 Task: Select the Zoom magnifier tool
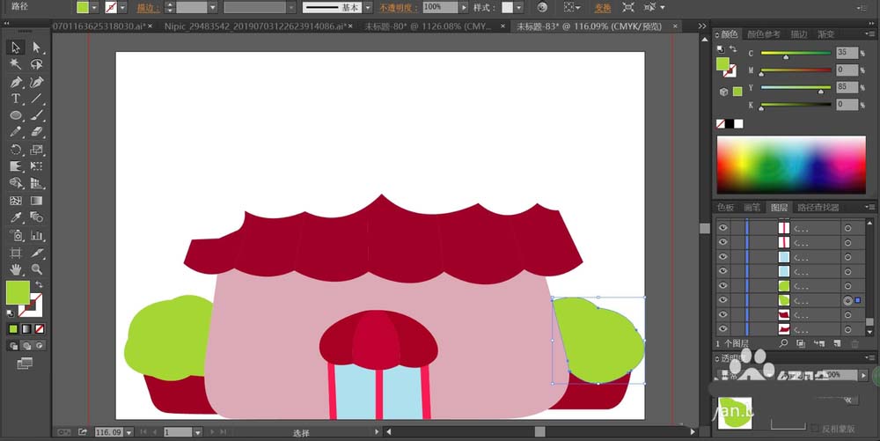(x=36, y=270)
